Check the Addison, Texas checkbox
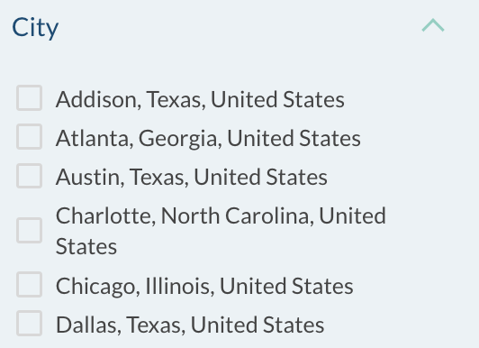The width and height of the screenshot is (479, 348). (30, 98)
